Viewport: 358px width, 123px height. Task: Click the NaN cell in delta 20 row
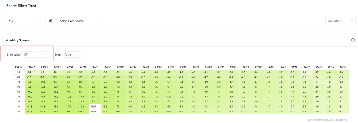pyautogui.click(x=94, y=106)
